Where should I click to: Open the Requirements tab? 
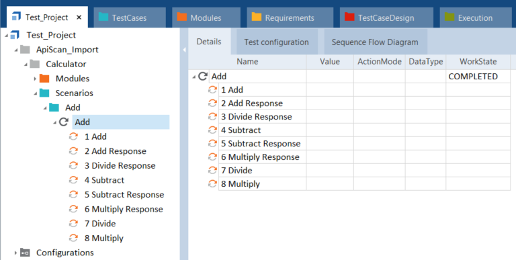[x=290, y=17]
